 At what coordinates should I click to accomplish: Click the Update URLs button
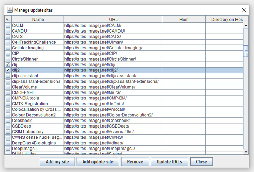pos(169,161)
